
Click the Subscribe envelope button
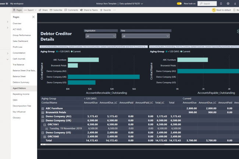(56, 10)
